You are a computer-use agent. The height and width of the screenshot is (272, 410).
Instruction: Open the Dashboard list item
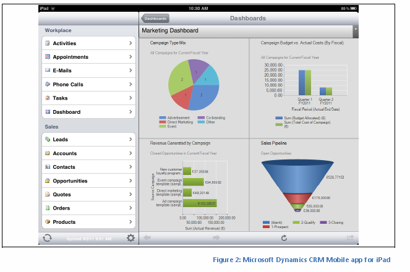point(88,111)
